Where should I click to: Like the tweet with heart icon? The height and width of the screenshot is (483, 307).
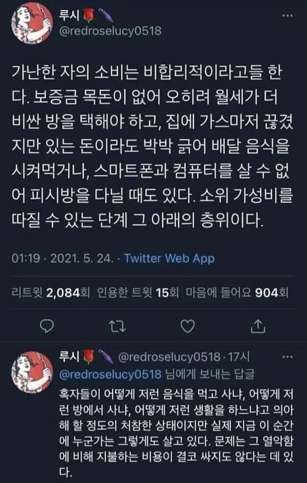coord(188,326)
